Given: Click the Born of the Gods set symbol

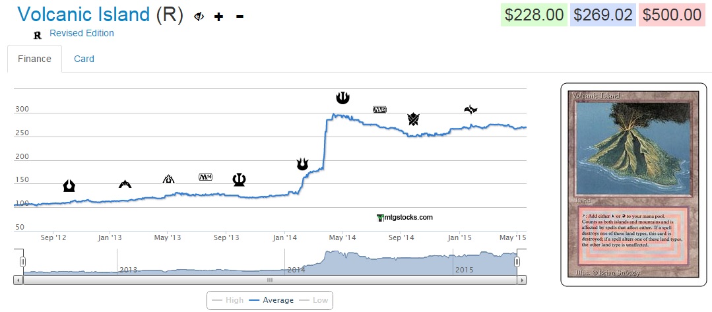Looking at the screenshot, I should coord(302,164).
